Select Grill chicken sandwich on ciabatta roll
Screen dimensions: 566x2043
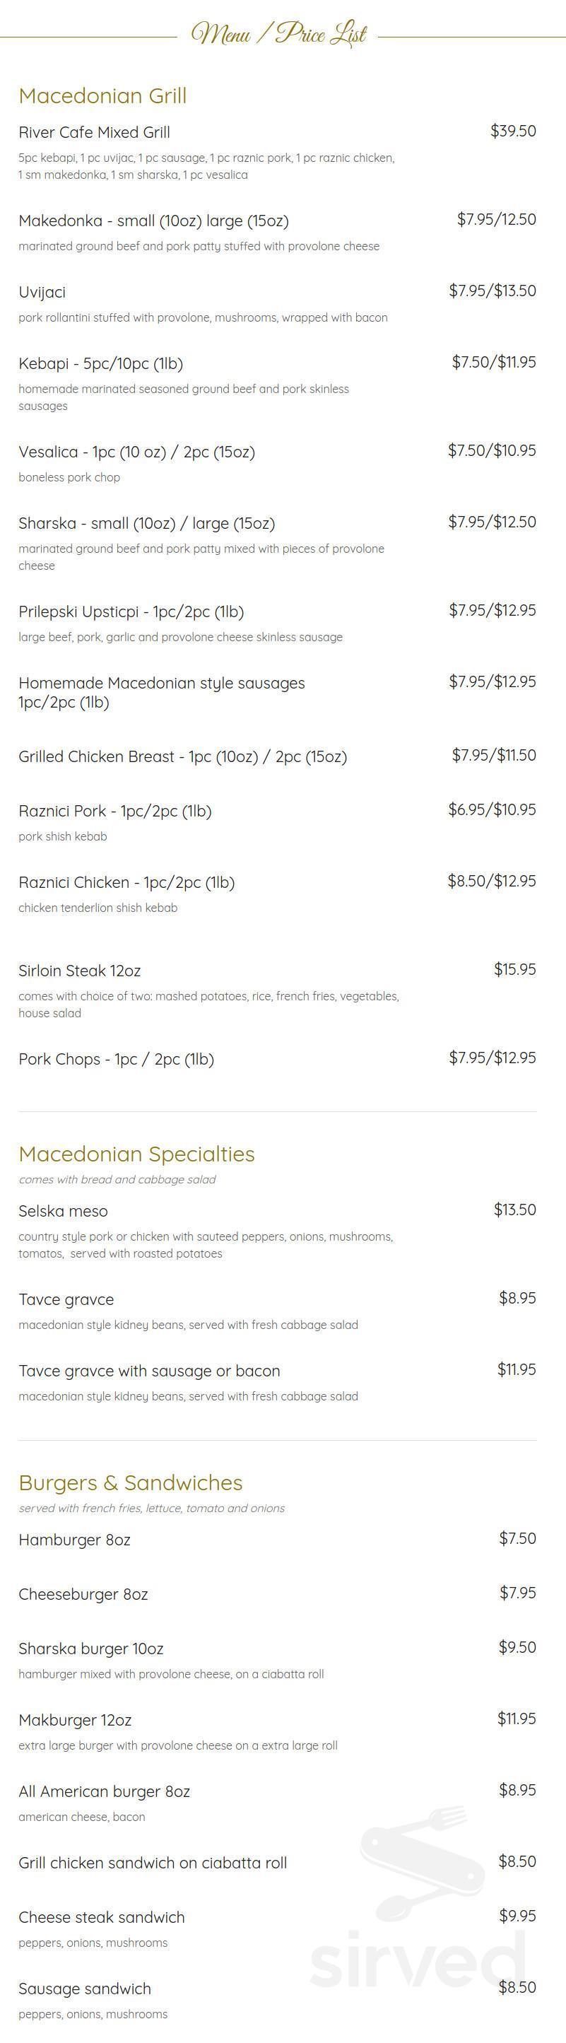point(152,1863)
